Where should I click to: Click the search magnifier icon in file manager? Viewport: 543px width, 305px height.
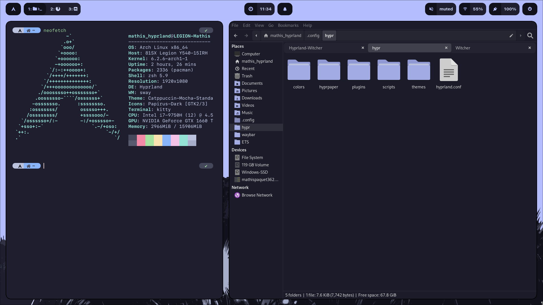click(530, 36)
